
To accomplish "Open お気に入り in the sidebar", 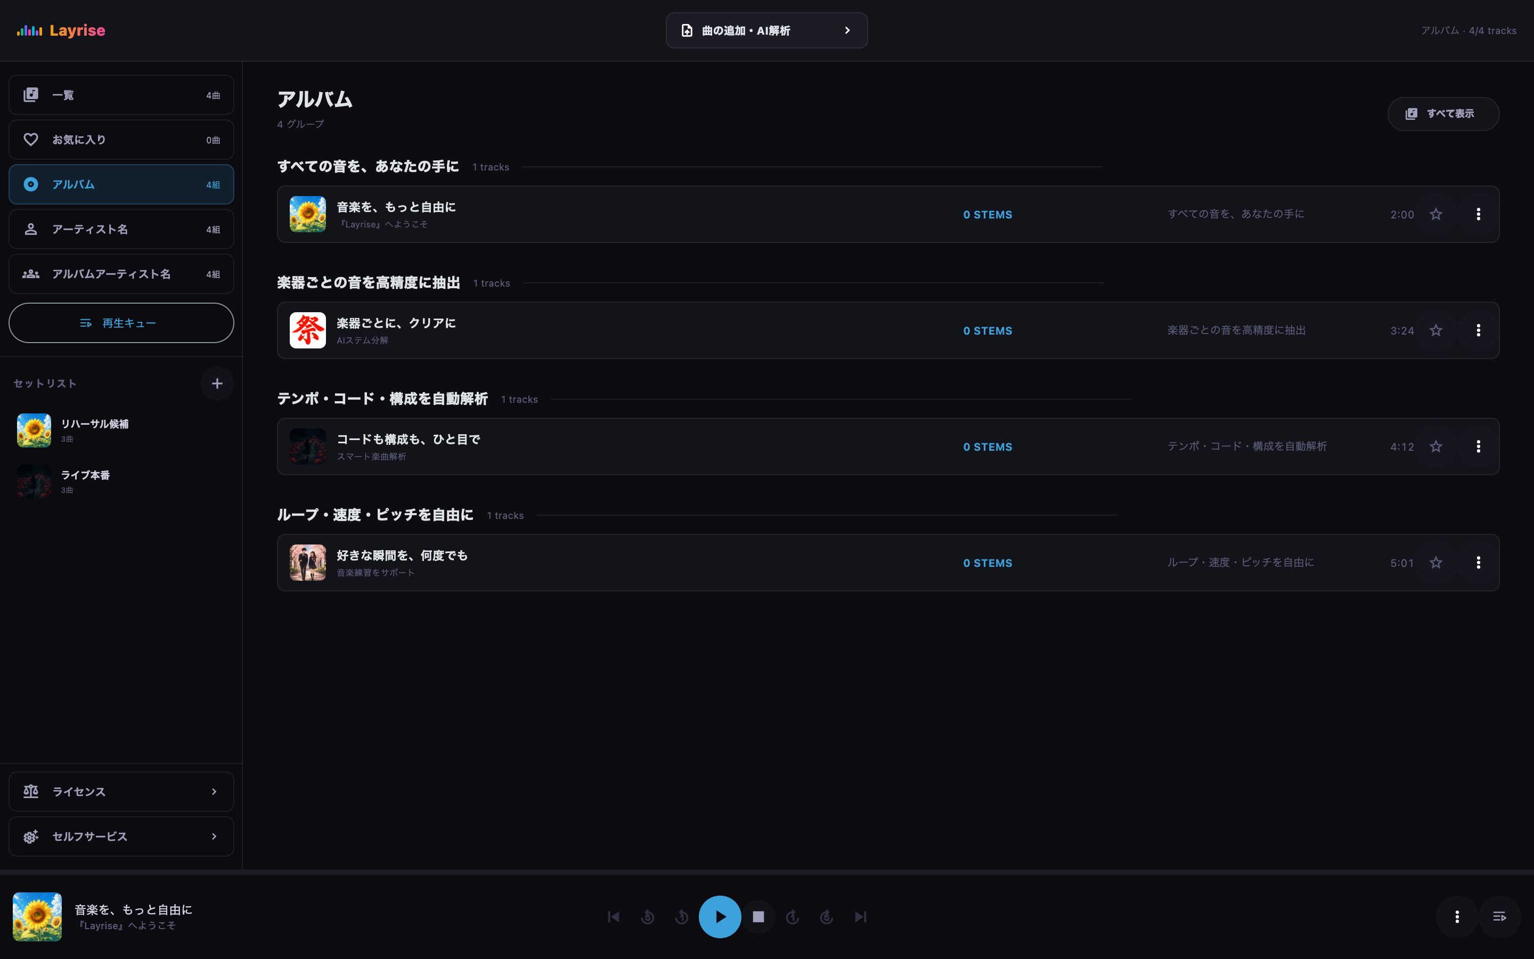I will click(121, 140).
